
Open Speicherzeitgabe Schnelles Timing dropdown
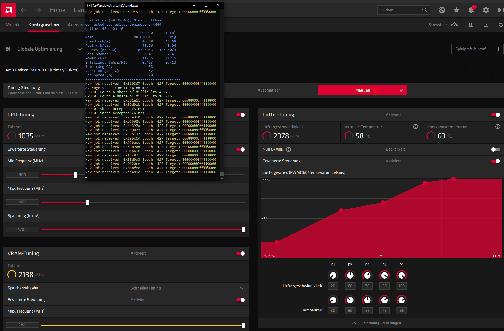tap(187, 288)
